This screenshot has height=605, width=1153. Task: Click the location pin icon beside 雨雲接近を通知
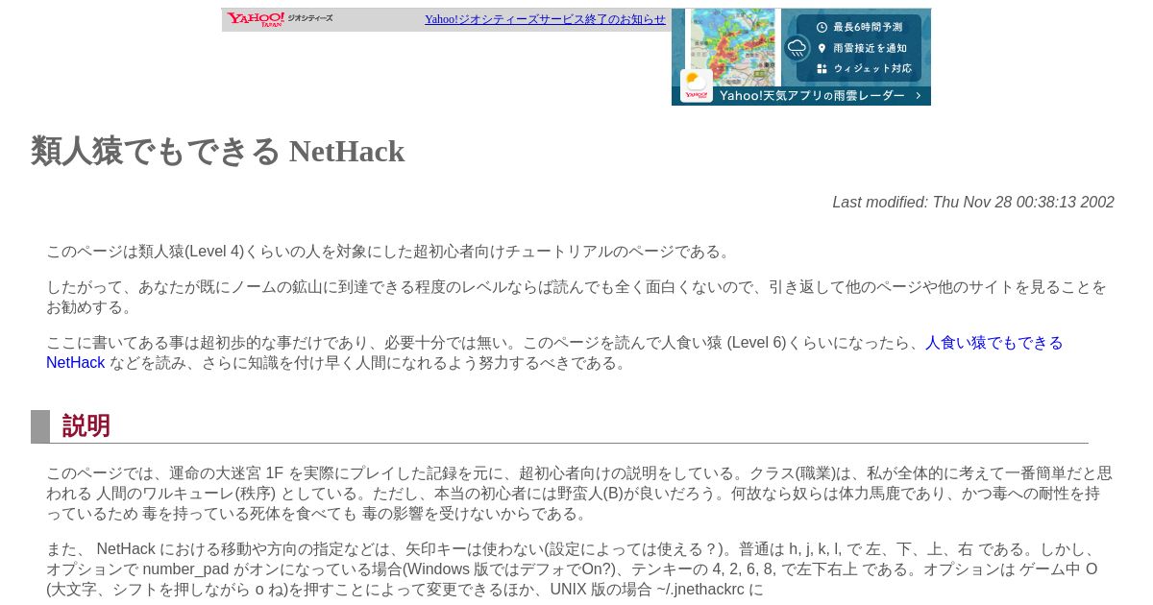(x=822, y=48)
